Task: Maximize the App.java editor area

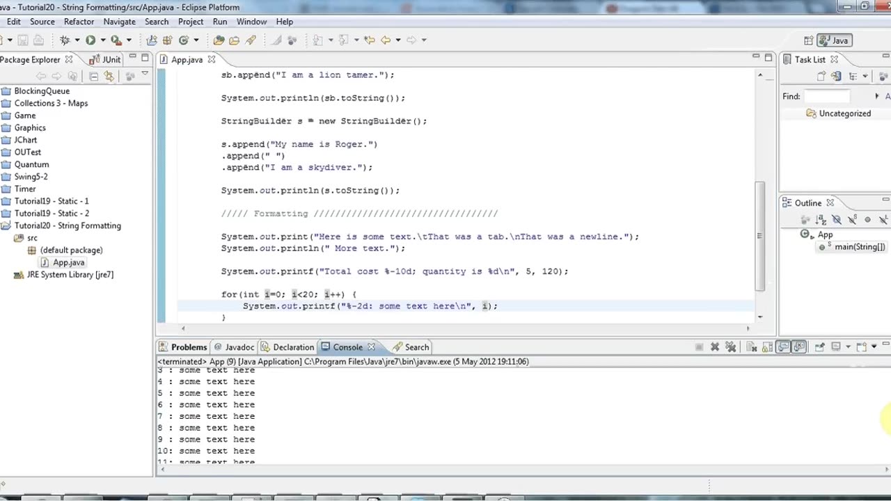Action: [x=768, y=57]
